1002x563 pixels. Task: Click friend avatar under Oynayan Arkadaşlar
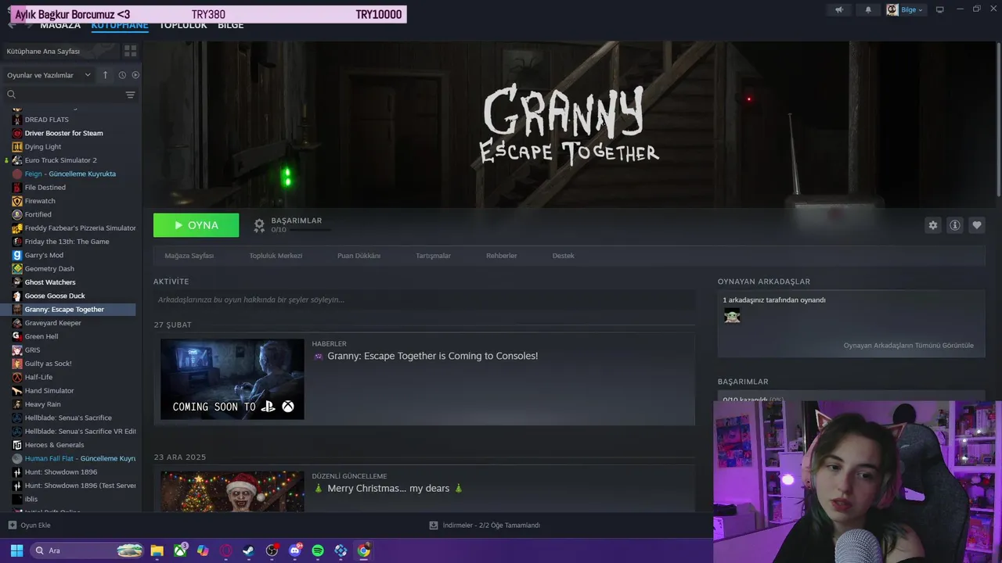point(732,315)
